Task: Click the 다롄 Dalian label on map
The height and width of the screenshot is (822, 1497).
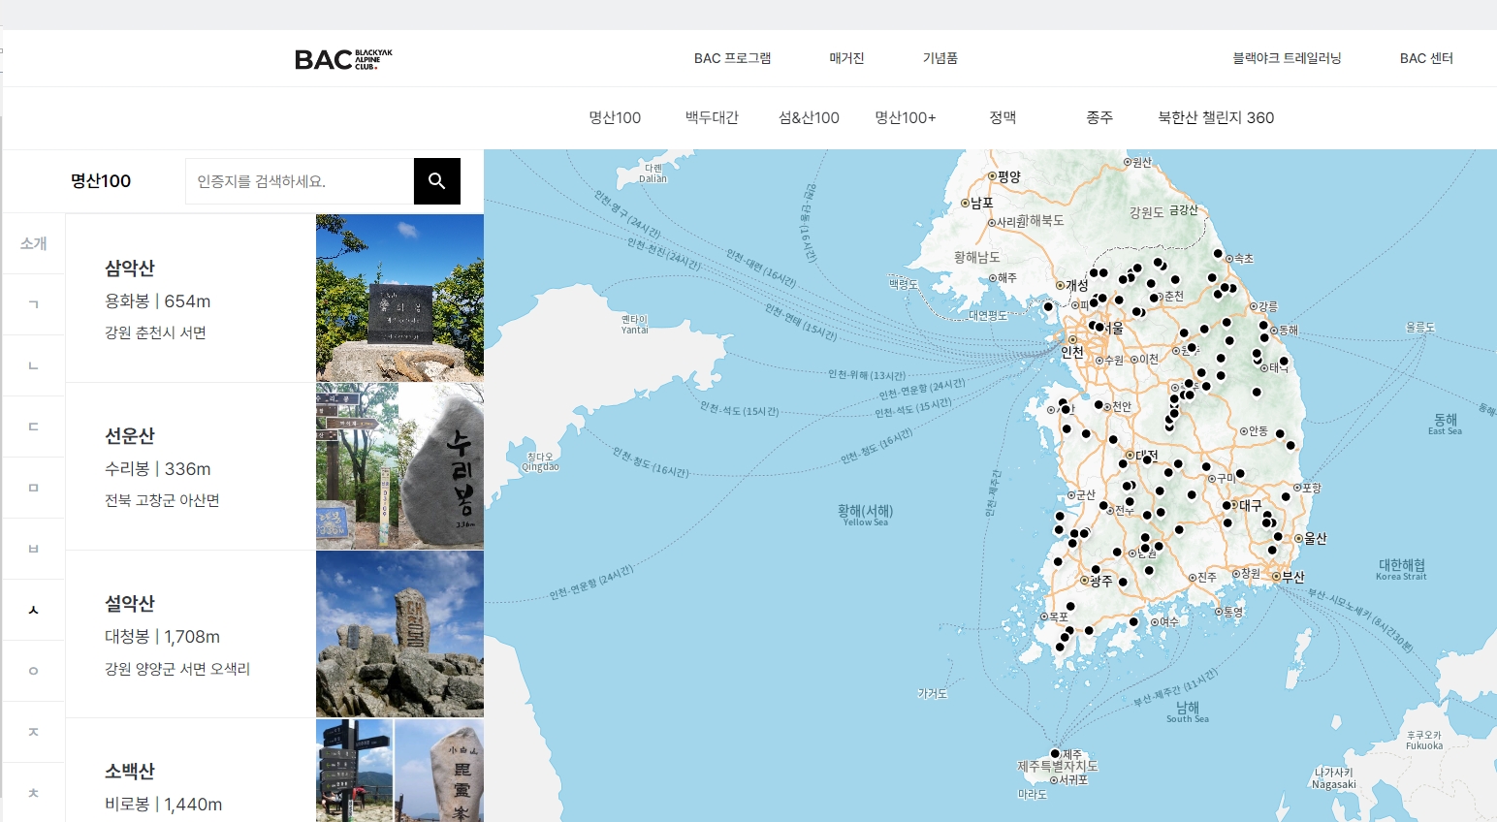Action: (x=653, y=174)
